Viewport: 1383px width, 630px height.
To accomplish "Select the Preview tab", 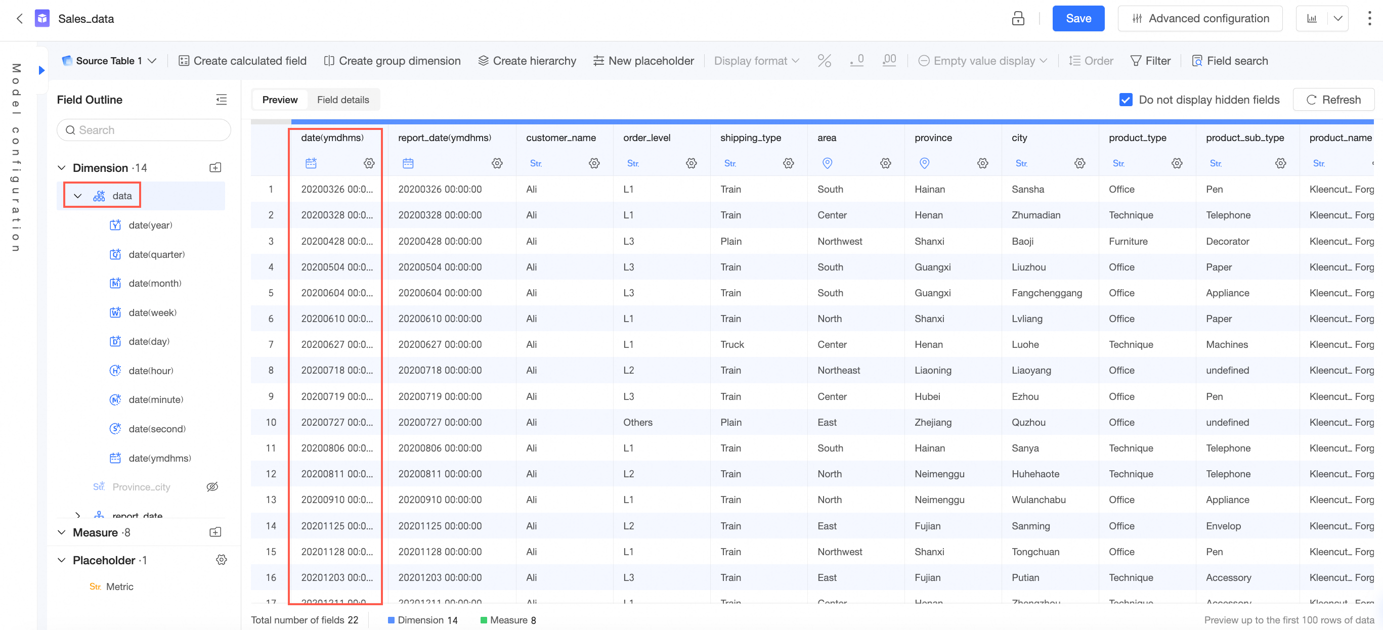I will (x=279, y=100).
